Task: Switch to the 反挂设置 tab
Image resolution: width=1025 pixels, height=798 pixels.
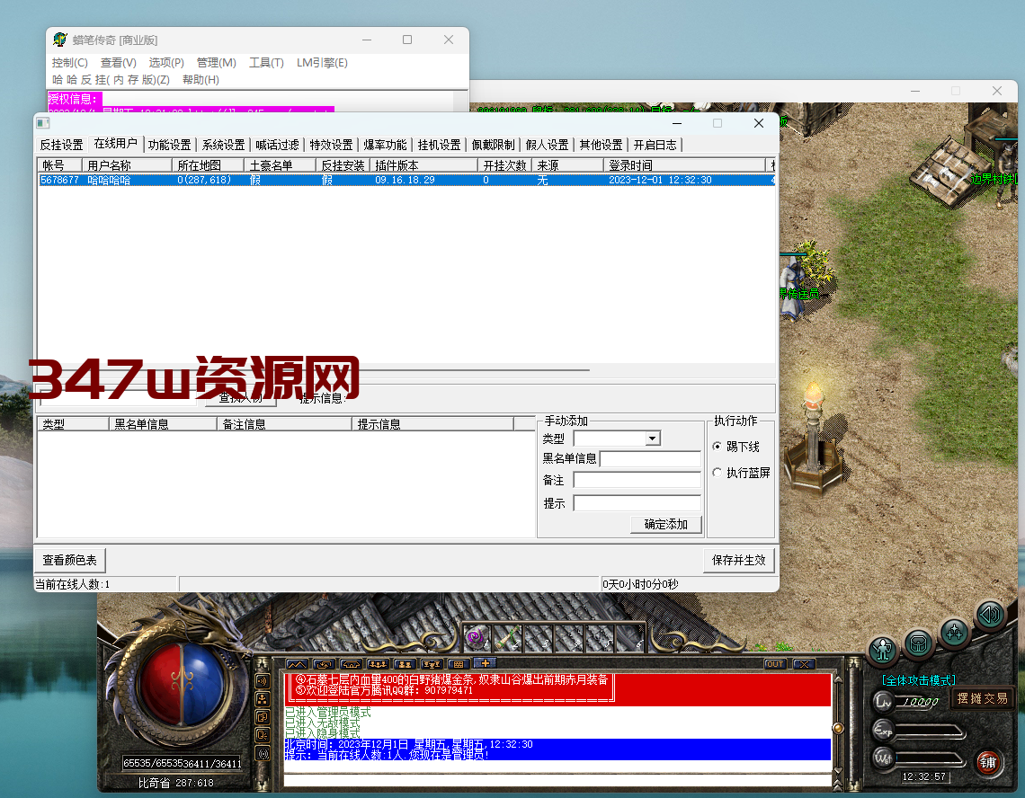Action: pos(61,145)
